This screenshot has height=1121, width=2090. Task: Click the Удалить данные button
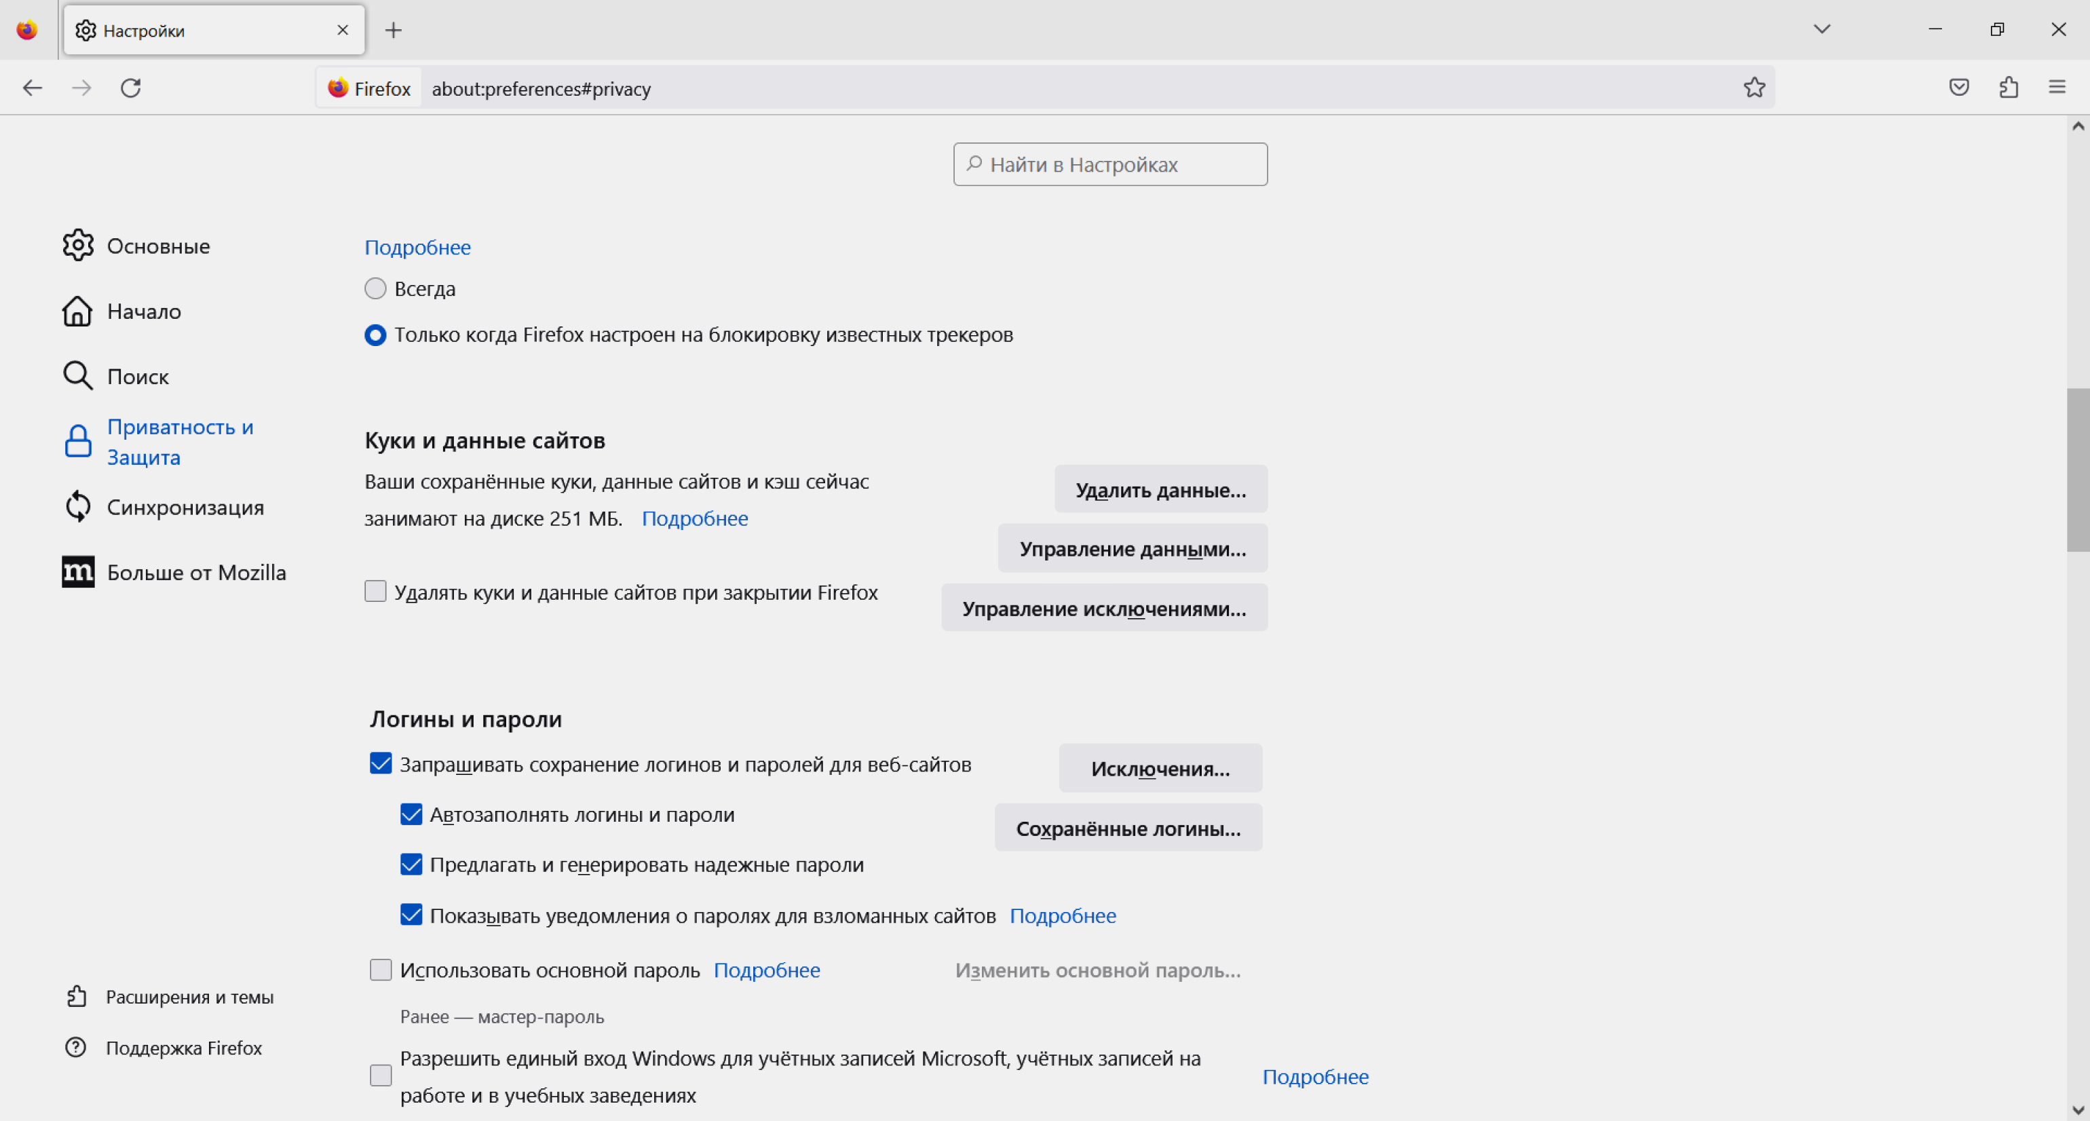pyautogui.click(x=1160, y=489)
